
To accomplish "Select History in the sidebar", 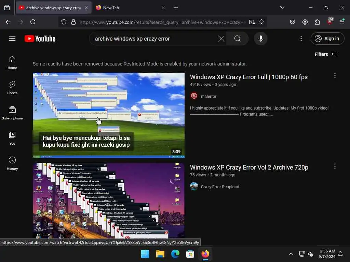I will click(12, 163).
